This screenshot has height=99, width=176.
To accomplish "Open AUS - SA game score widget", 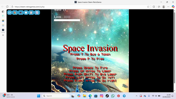I will click(x=9, y=96).
